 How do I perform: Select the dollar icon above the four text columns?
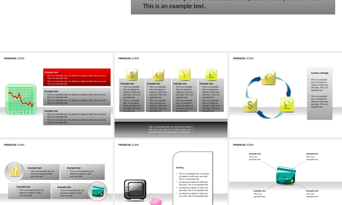click(x=132, y=74)
